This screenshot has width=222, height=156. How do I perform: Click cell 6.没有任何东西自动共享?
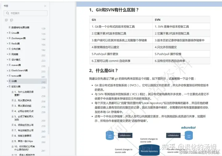181,61
